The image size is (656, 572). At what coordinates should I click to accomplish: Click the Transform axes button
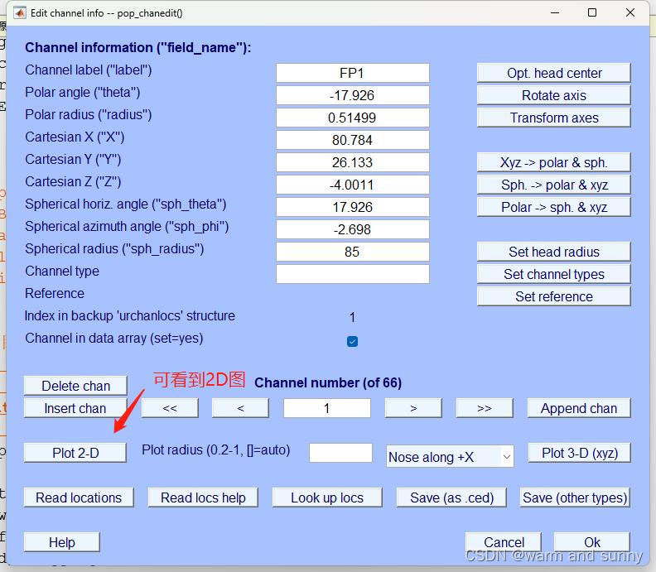554,118
